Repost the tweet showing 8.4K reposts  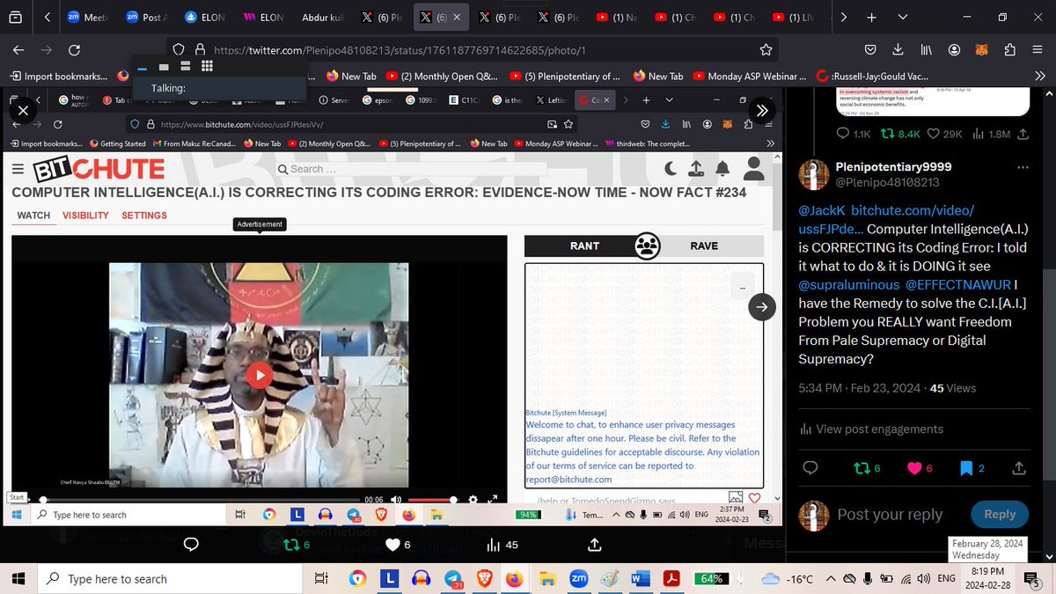click(x=900, y=135)
